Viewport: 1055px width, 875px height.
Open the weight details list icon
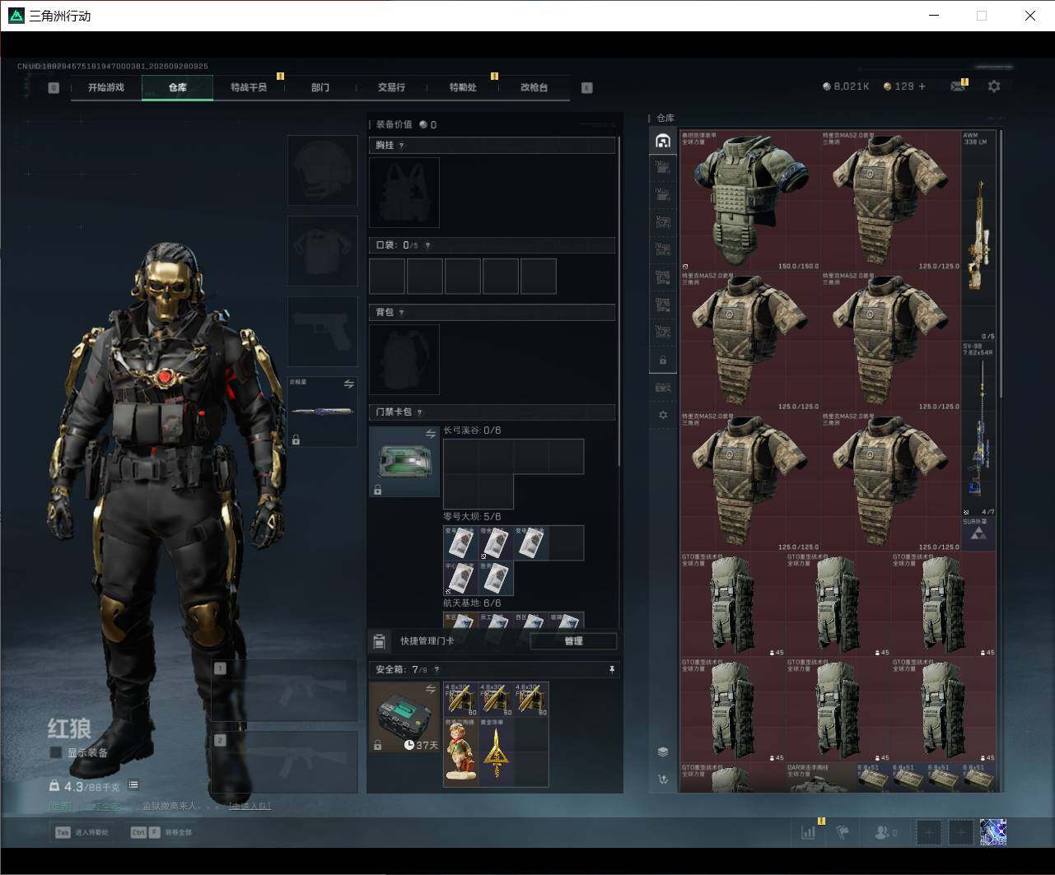(133, 785)
